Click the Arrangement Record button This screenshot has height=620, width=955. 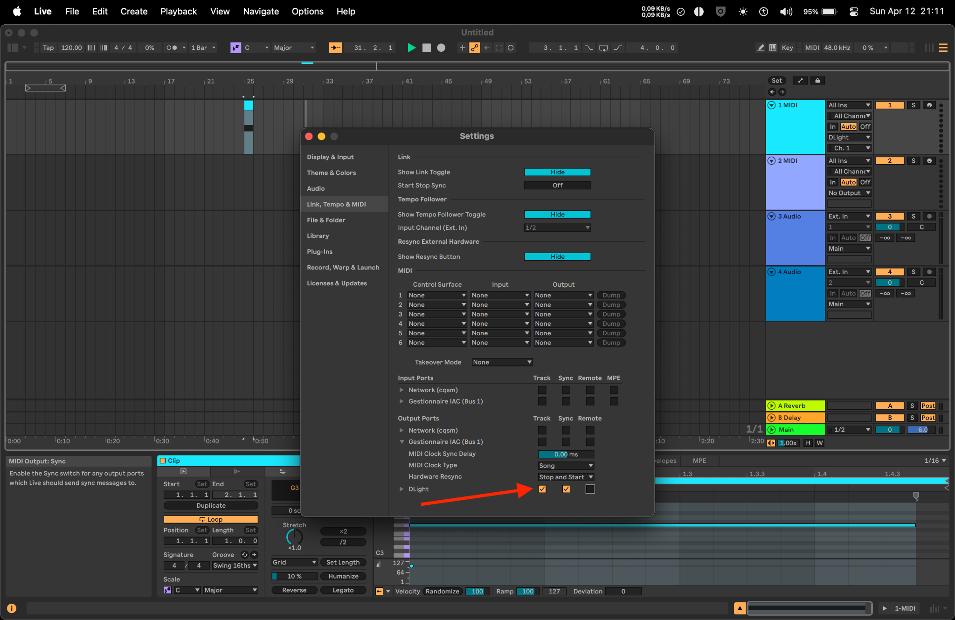pyautogui.click(x=441, y=48)
